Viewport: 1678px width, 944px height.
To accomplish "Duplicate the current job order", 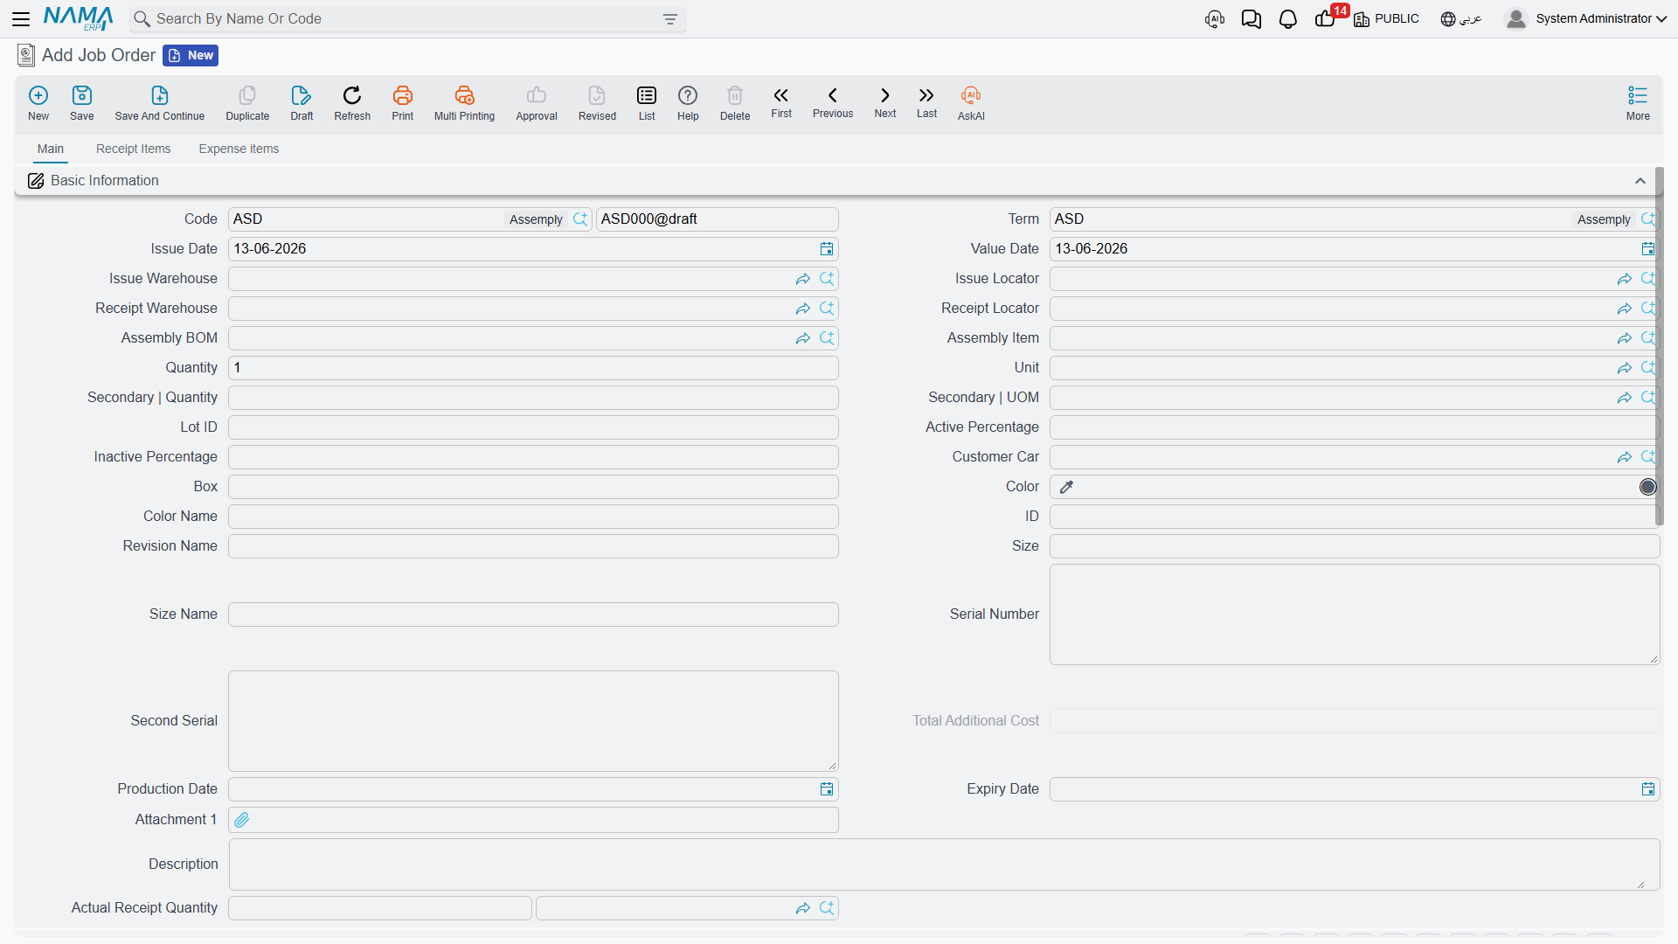I will [247, 103].
